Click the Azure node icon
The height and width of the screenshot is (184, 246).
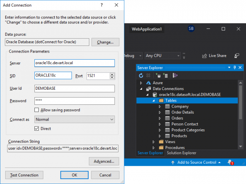[148, 83]
